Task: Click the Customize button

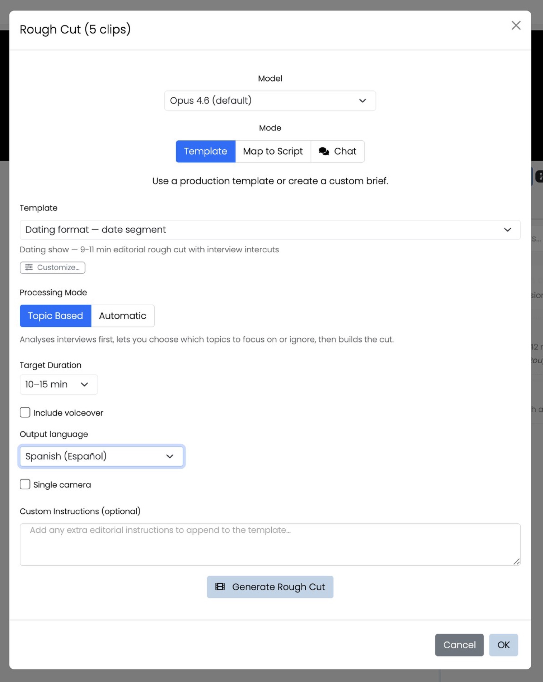Action: point(52,267)
